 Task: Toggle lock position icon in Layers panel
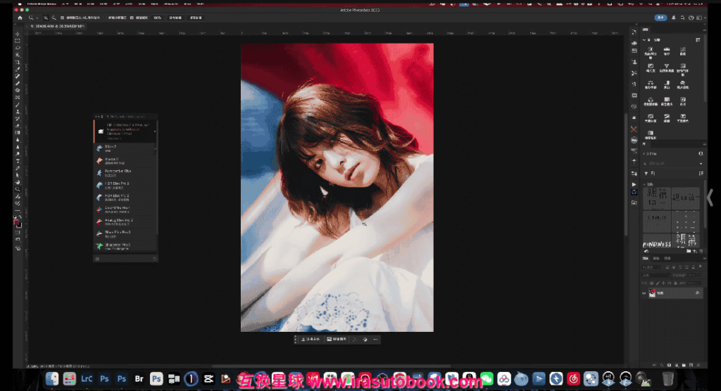click(x=663, y=283)
